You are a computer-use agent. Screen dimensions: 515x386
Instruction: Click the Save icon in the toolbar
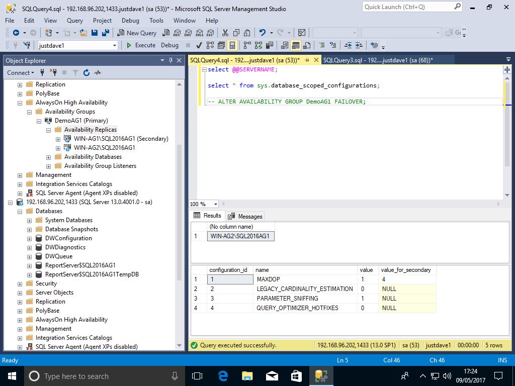tap(95, 33)
